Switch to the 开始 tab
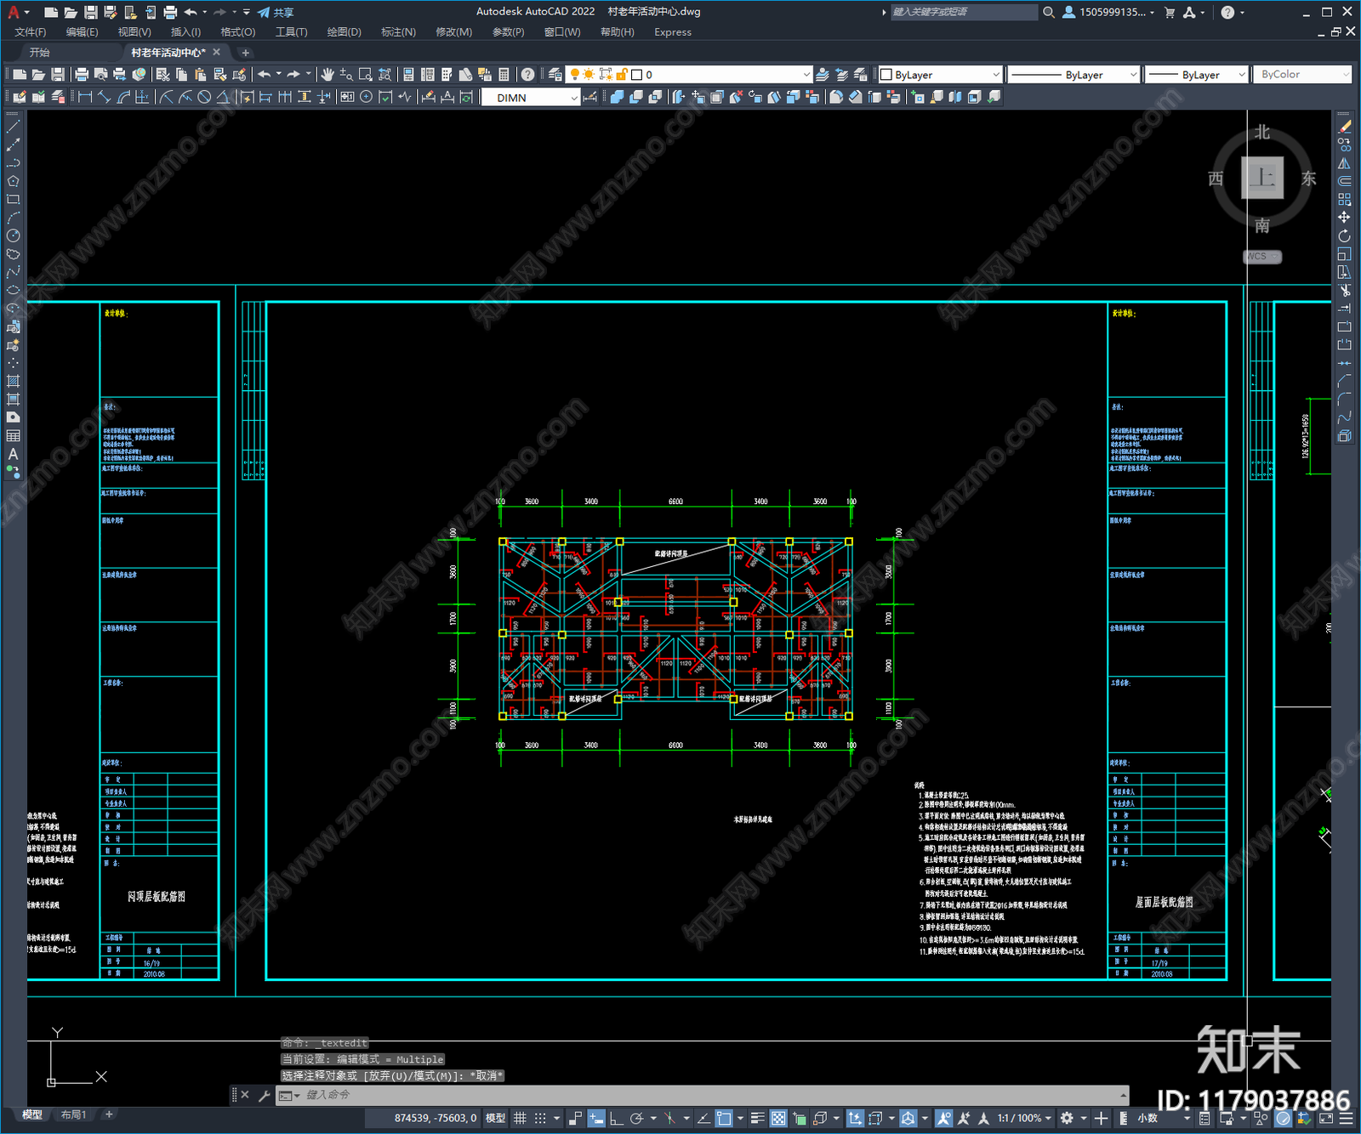This screenshot has height=1134, width=1361. [39, 53]
